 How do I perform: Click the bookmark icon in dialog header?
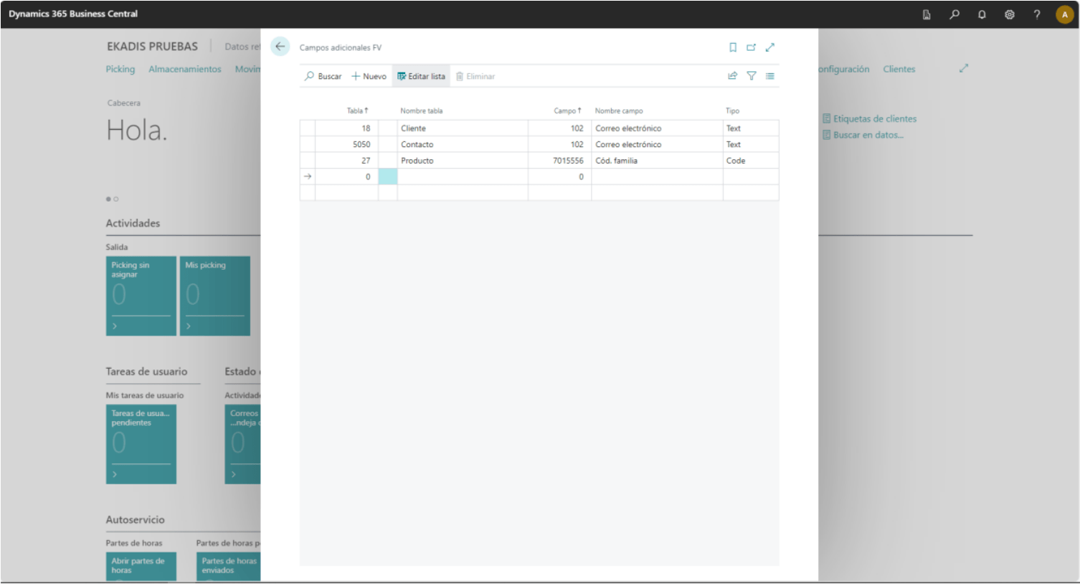(x=732, y=47)
